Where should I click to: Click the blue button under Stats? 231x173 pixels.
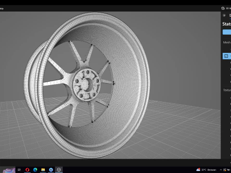(x=227, y=32)
